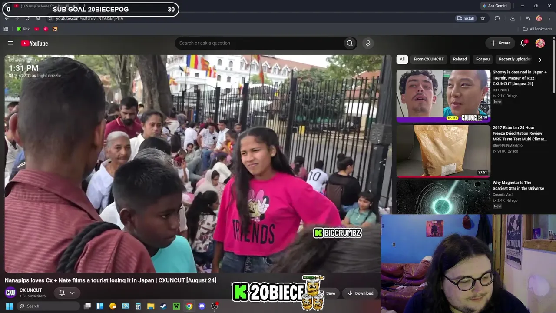Show Chrome downloads
This screenshot has width=556, height=313.
tap(513, 18)
